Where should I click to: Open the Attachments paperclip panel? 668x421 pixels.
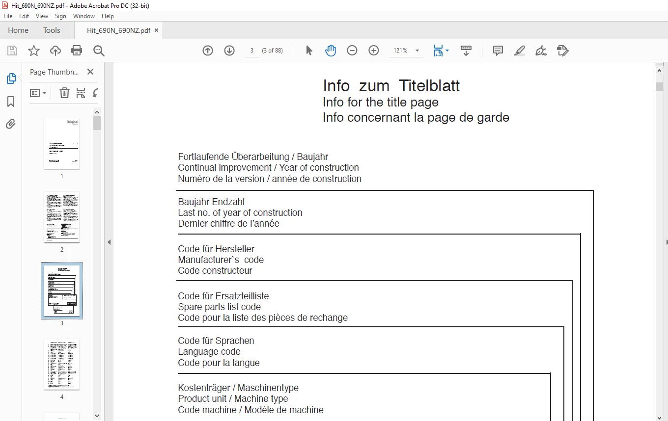click(11, 124)
